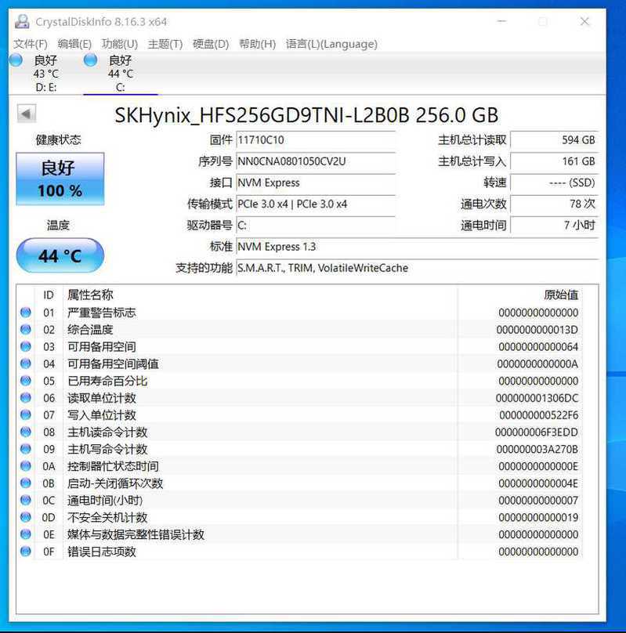
Task: Click status orb of row 06 读取单位计数
Action: (x=26, y=398)
